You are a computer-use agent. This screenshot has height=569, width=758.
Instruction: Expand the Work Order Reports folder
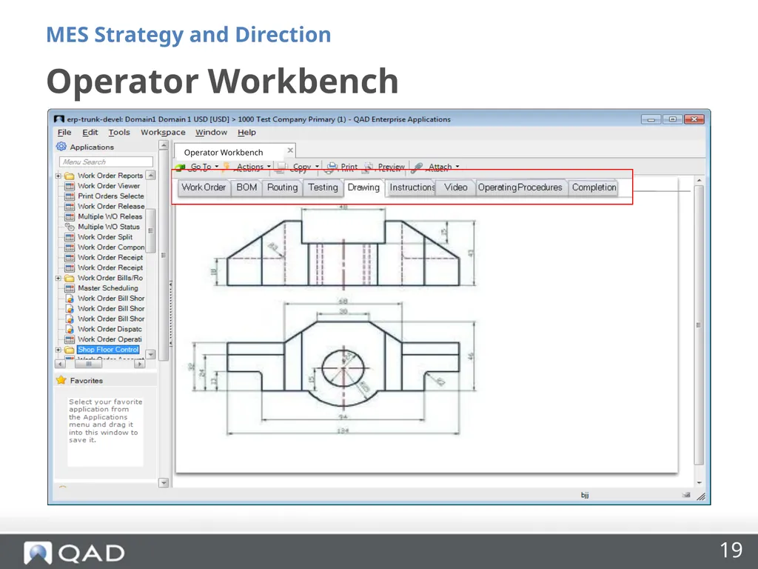click(x=58, y=176)
